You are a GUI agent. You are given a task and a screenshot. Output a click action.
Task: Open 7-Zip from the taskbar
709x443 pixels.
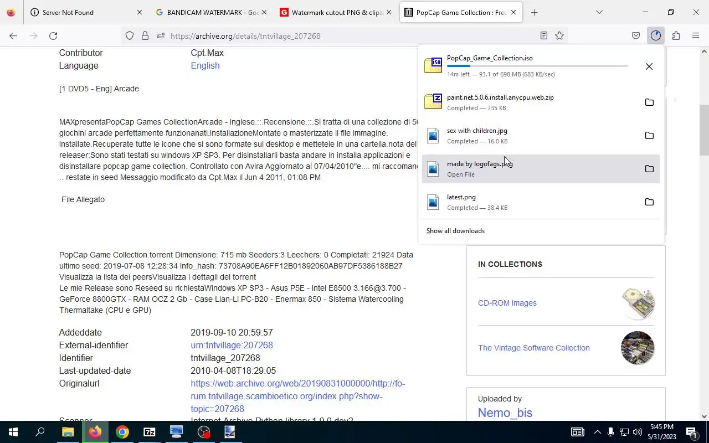click(x=149, y=432)
